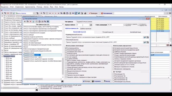
Task: Disable Алгоритм расчета дней труд.отпуска
Action: 113,48
